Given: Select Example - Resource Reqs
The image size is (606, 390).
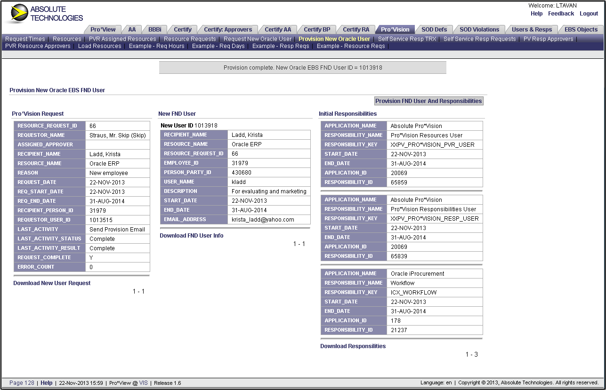Looking at the screenshot, I should tap(351, 46).
